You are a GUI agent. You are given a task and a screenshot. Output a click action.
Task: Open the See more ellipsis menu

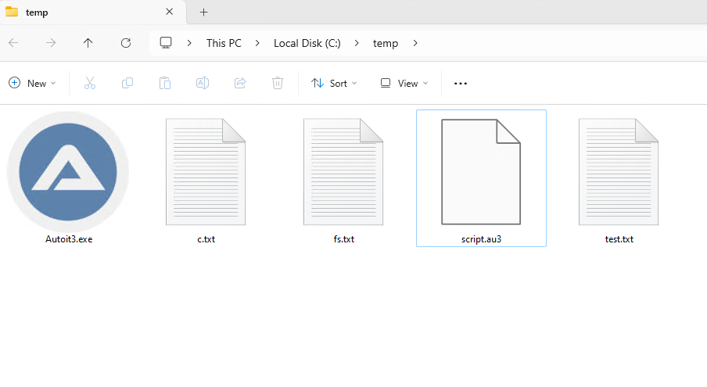coord(461,83)
